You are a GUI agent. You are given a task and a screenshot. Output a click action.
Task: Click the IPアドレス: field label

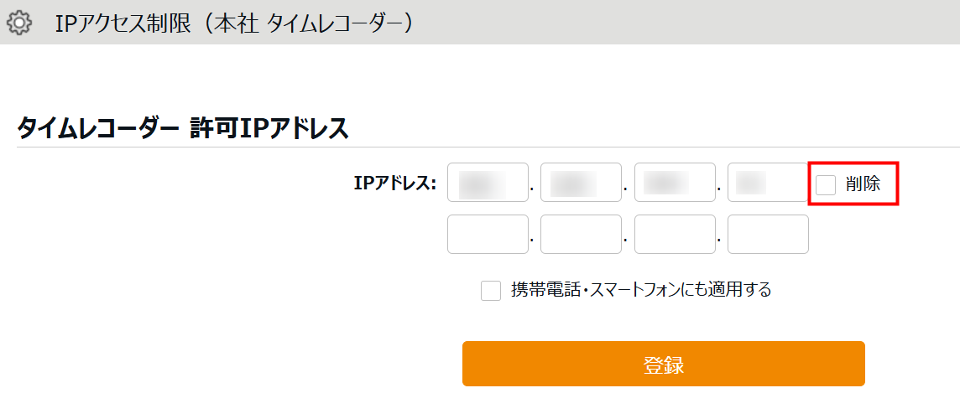(x=395, y=184)
